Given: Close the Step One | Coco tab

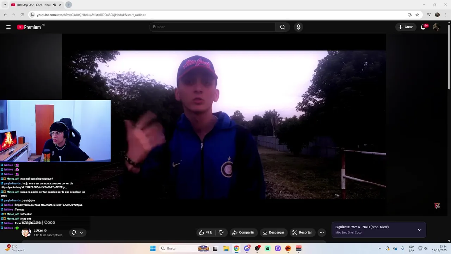Looking at the screenshot, I should click(60, 5).
